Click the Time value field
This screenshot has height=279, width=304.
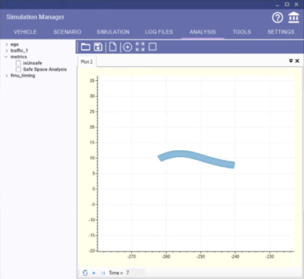click(x=135, y=273)
